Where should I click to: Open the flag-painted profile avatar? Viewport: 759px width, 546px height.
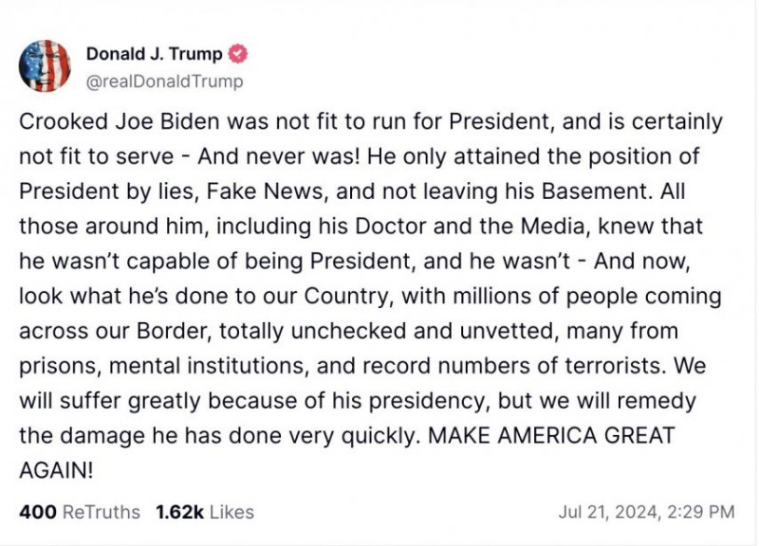pyautogui.click(x=45, y=66)
